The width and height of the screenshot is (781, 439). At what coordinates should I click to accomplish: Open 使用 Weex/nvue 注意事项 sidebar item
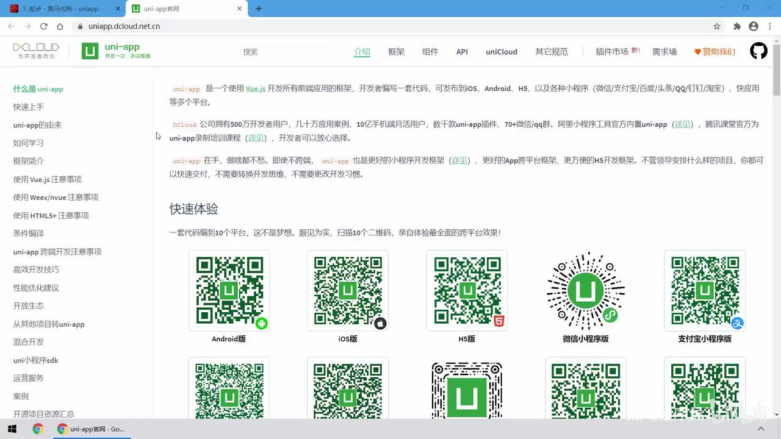[56, 197]
